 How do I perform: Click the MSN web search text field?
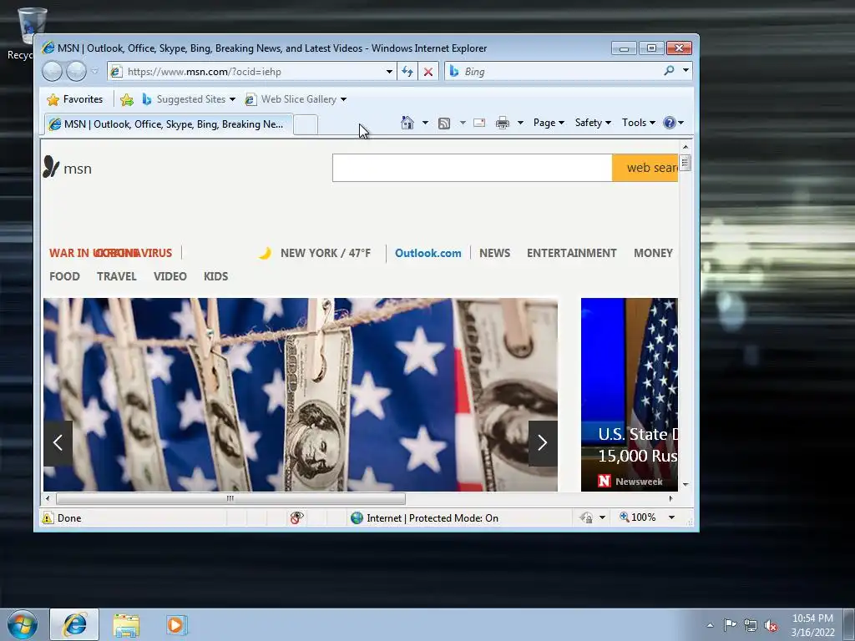click(x=473, y=168)
